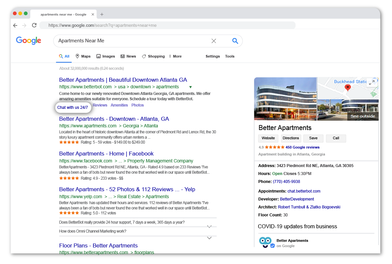
Task: Open chat.betterbot.com appointments link
Action: click(x=304, y=191)
